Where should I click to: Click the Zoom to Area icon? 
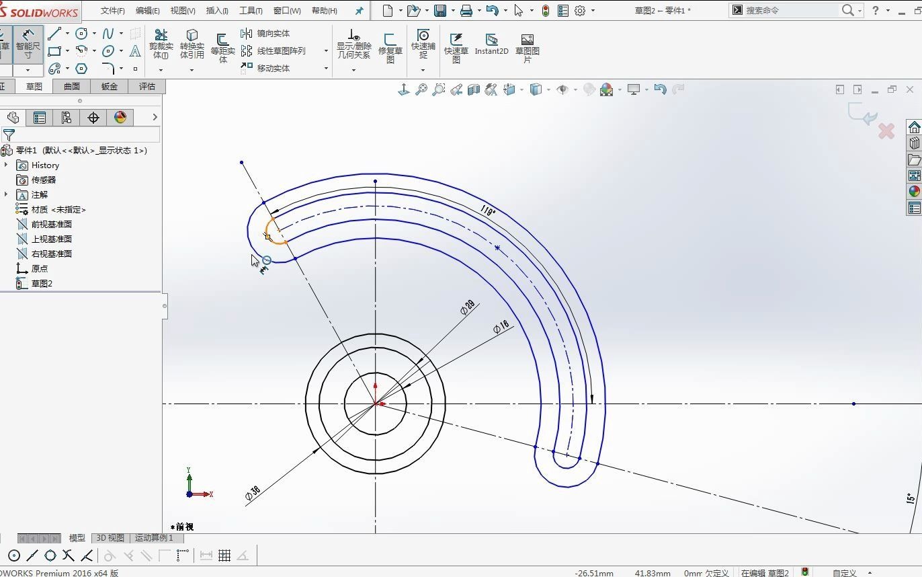pyautogui.click(x=439, y=89)
